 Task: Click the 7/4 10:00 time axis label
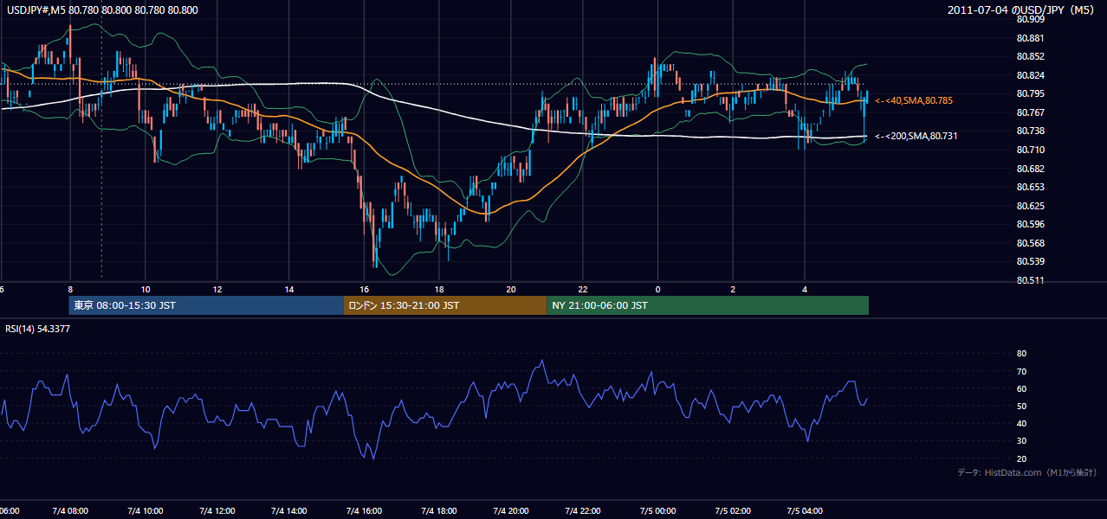click(145, 511)
